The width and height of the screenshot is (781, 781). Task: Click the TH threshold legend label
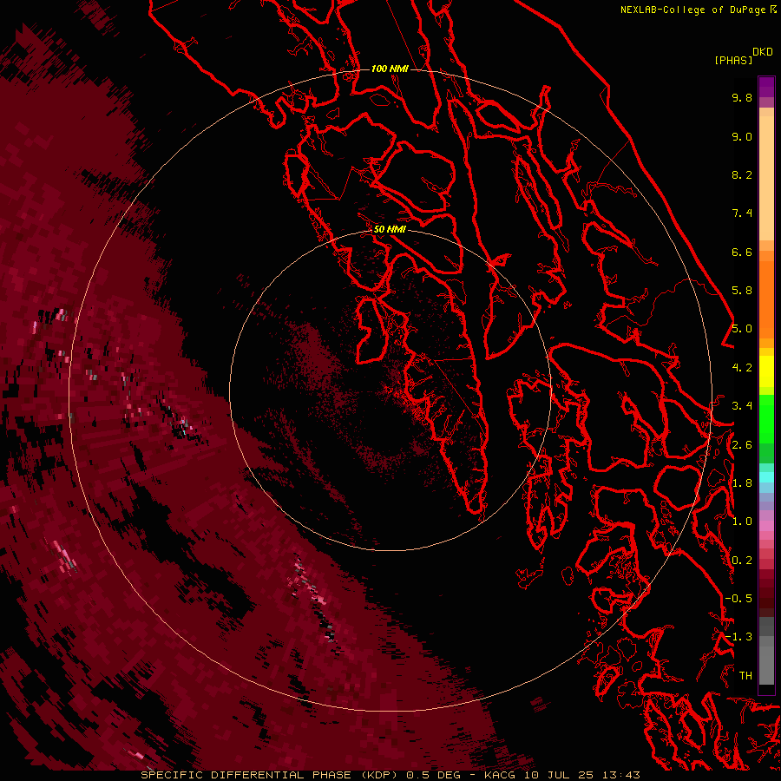pyautogui.click(x=745, y=676)
